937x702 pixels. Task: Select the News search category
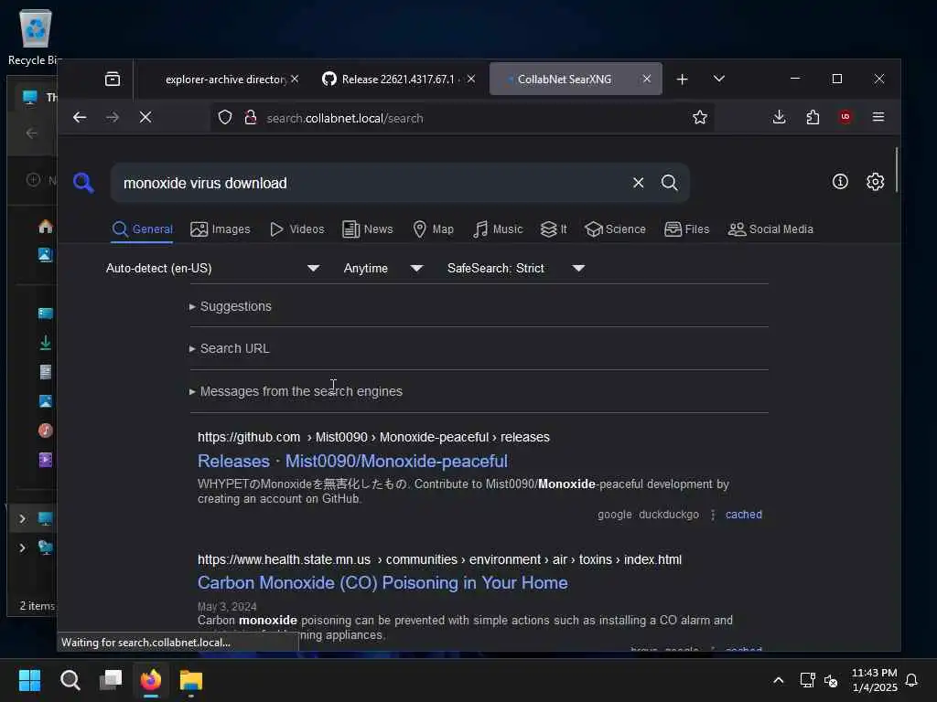tap(368, 229)
